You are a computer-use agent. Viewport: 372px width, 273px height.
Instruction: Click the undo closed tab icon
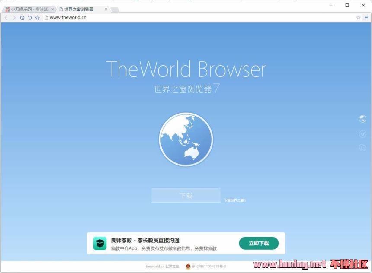point(30,18)
